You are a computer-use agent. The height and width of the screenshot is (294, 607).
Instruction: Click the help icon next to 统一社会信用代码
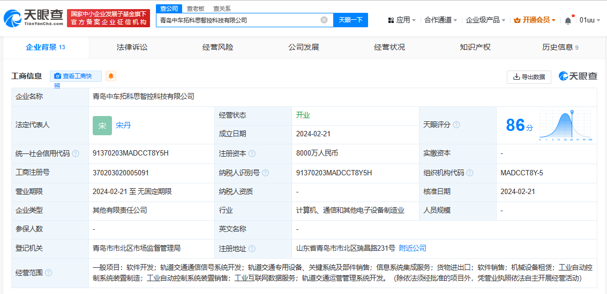[x=76, y=153]
